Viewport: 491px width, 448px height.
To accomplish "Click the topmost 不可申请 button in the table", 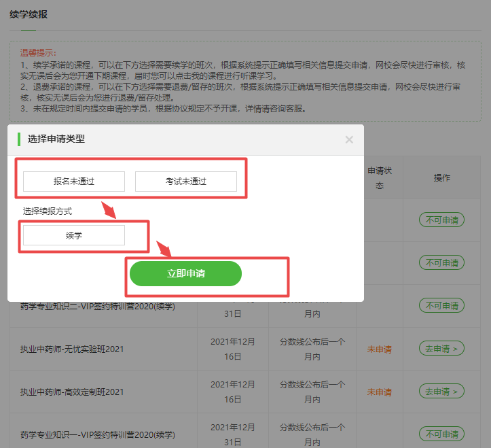I will tap(441, 220).
